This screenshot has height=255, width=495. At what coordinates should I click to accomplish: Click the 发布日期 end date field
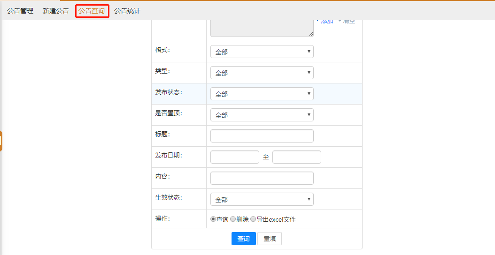(x=296, y=157)
